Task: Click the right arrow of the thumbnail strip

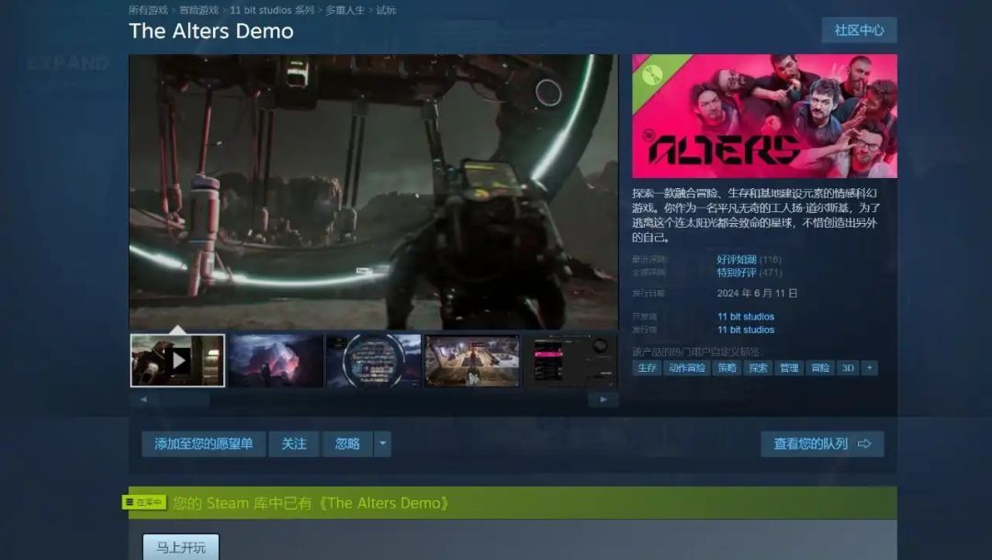Action: 603,399
